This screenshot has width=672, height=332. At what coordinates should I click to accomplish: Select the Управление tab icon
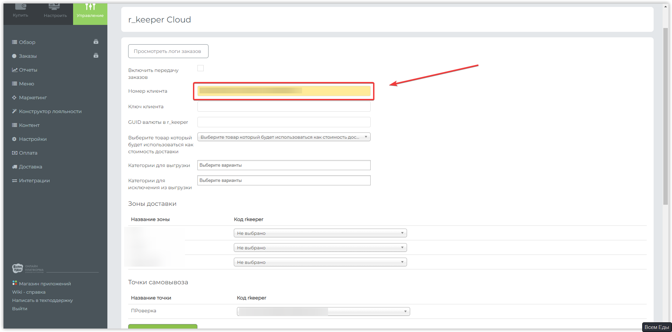pos(90,7)
